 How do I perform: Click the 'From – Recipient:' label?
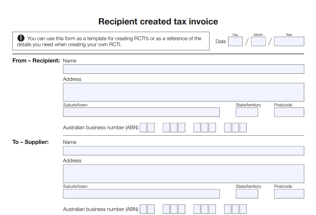[x=36, y=61]
